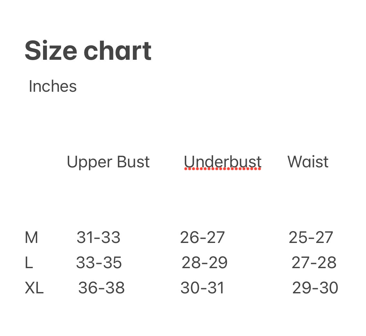Select the M underbust value "26-27"
The width and height of the screenshot is (366, 336).
click(x=202, y=238)
